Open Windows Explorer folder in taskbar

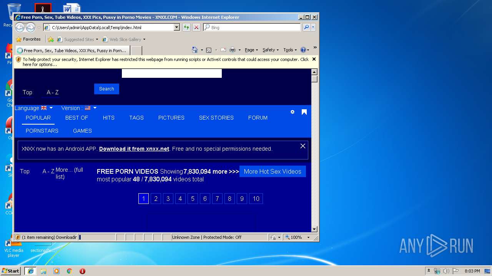click(43, 271)
